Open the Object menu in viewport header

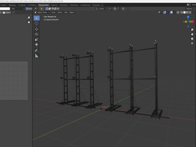click(x=72, y=12)
